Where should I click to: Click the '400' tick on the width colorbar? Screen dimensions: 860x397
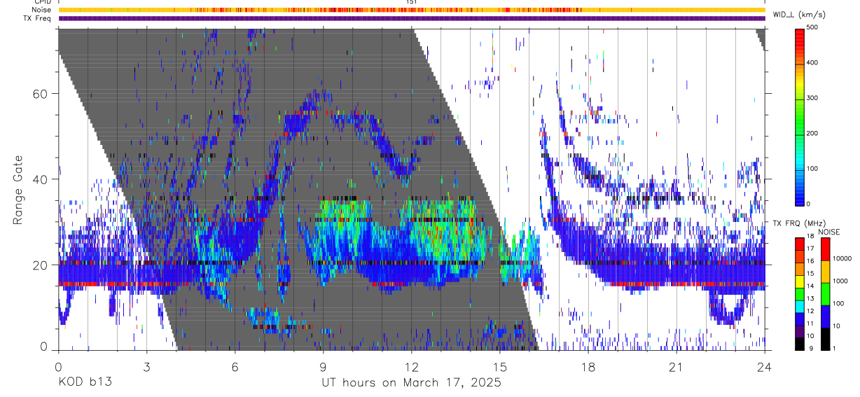point(813,63)
